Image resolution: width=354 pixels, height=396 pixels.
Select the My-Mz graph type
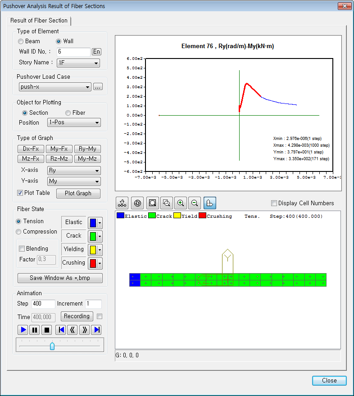coord(87,159)
